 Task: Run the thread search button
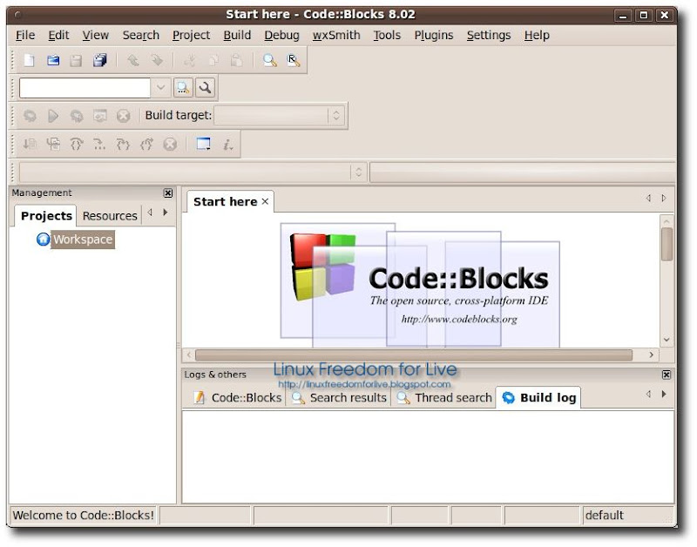[183, 88]
